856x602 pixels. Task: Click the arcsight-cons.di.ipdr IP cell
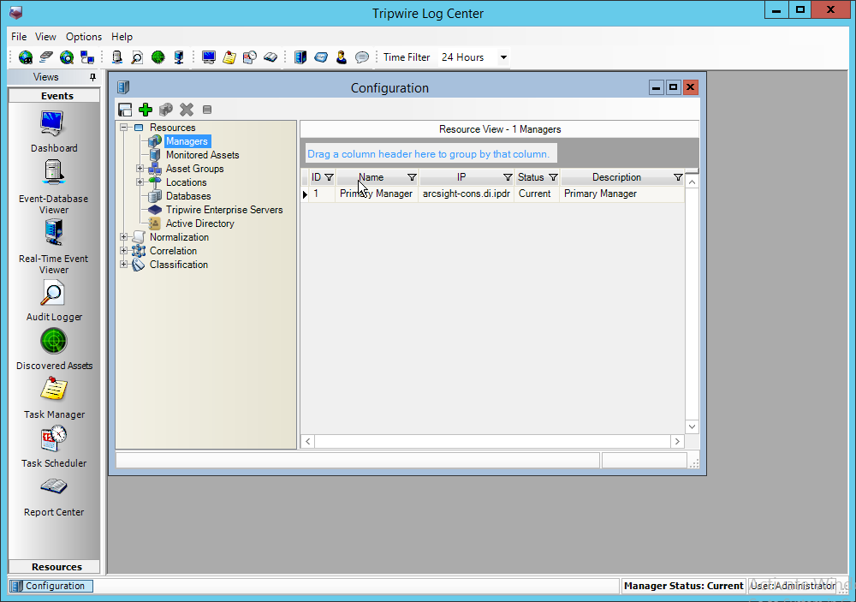466,194
